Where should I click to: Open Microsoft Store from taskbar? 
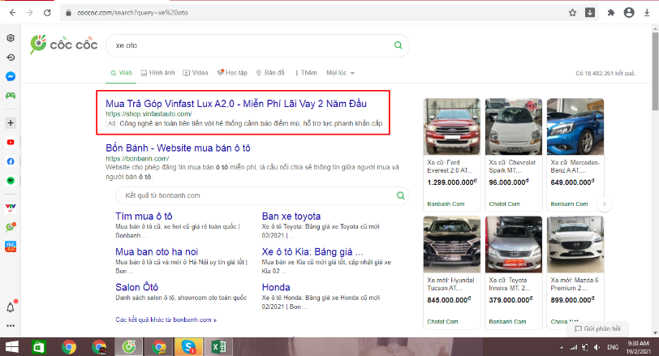pos(39,347)
